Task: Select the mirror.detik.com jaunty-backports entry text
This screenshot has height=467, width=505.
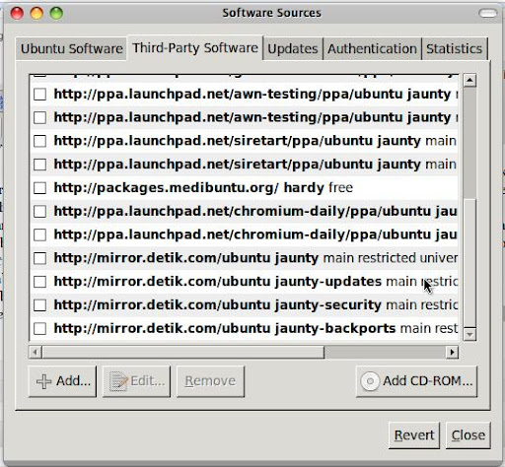Action: [255, 328]
